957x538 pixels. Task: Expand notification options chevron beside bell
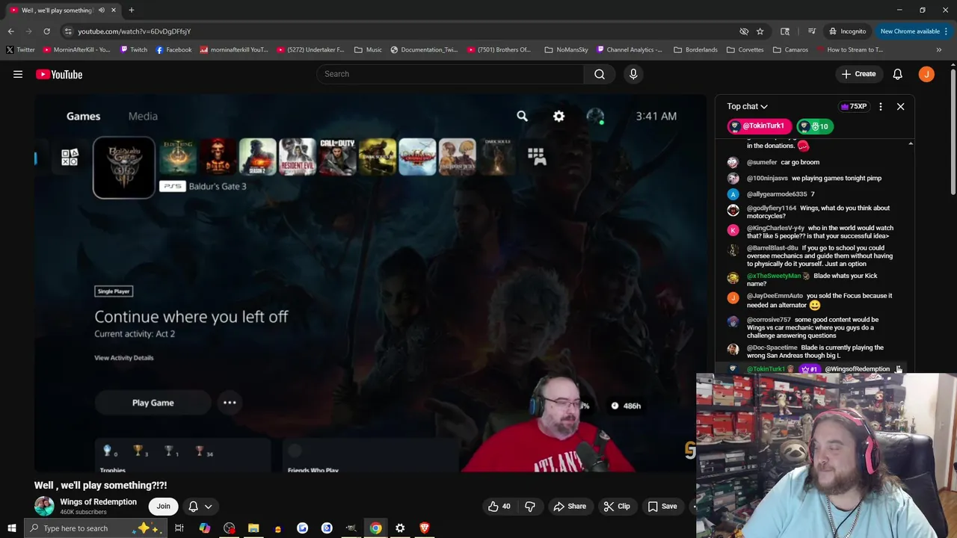point(209,507)
